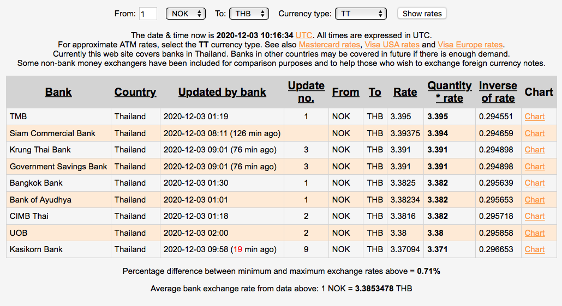Open the Mastercard rates link
The image size is (562, 306).
[330, 45]
